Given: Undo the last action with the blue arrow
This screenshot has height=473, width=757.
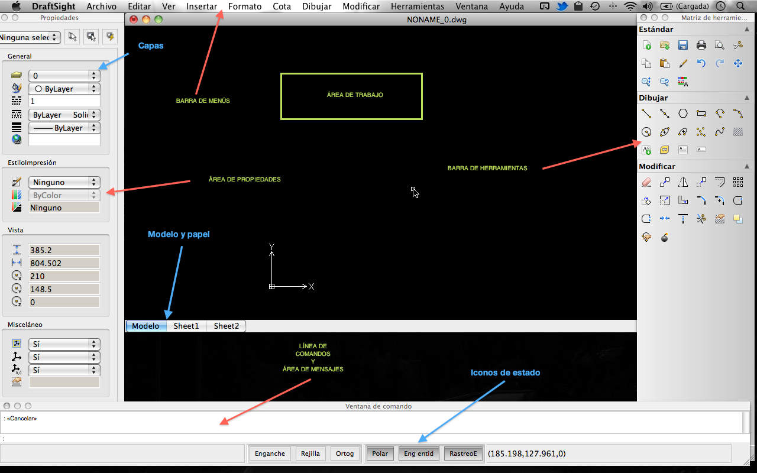Looking at the screenshot, I should [701, 63].
